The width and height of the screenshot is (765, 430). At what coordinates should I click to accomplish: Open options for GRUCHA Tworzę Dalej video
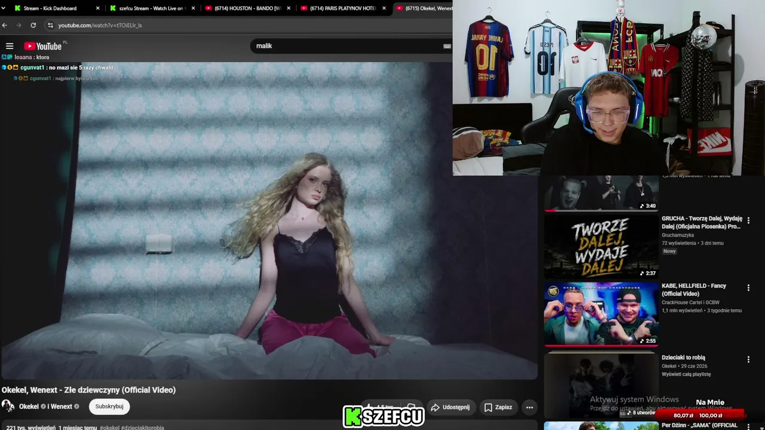[x=748, y=220]
